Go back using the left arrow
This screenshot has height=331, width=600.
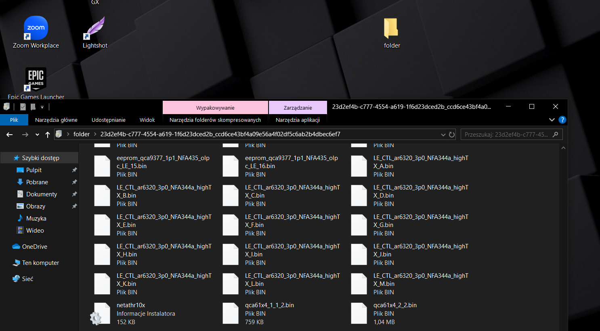(10, 135)
